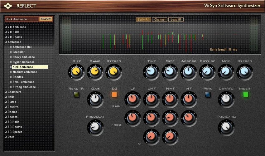Click the HMF gain knob
Image resolution: width=265 pixels, height=156 pixels.
tap(170, 99)
